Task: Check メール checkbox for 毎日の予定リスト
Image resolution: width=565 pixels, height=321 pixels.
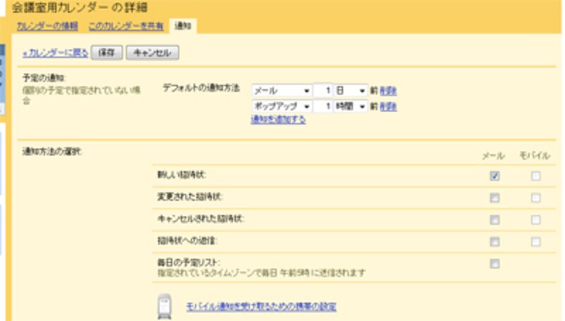Action: point(495,264)
